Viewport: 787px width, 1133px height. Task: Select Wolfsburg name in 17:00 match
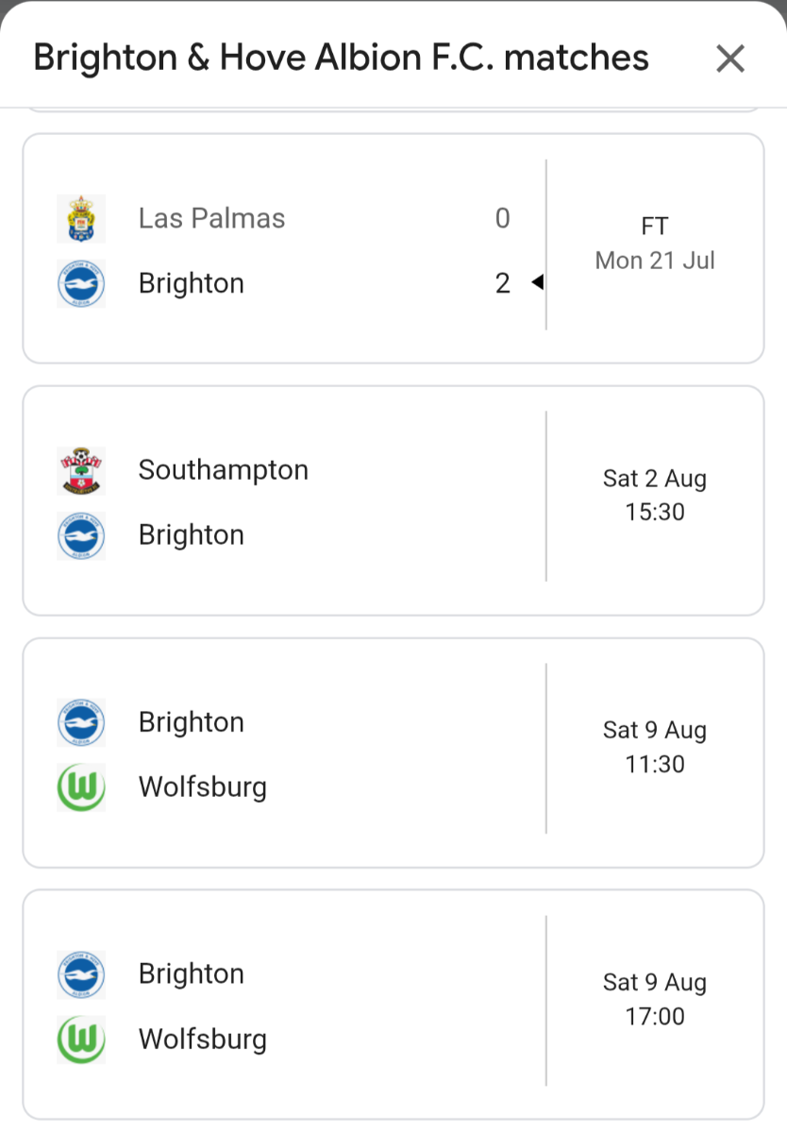[203, 1040]
